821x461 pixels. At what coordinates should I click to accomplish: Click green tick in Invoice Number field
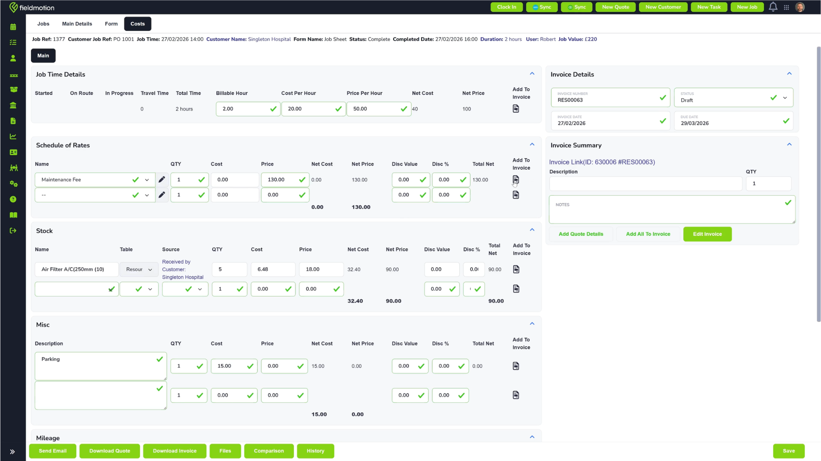pos(663,98)
